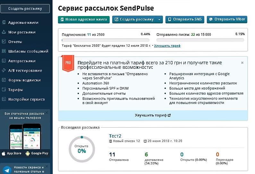Close the service news block
Image resolution: width=255 pixels, height=174 pixels.
click(x=47, y=166)
